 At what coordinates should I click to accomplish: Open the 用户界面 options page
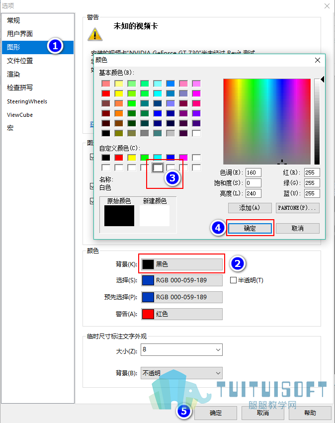pos(38,34)
